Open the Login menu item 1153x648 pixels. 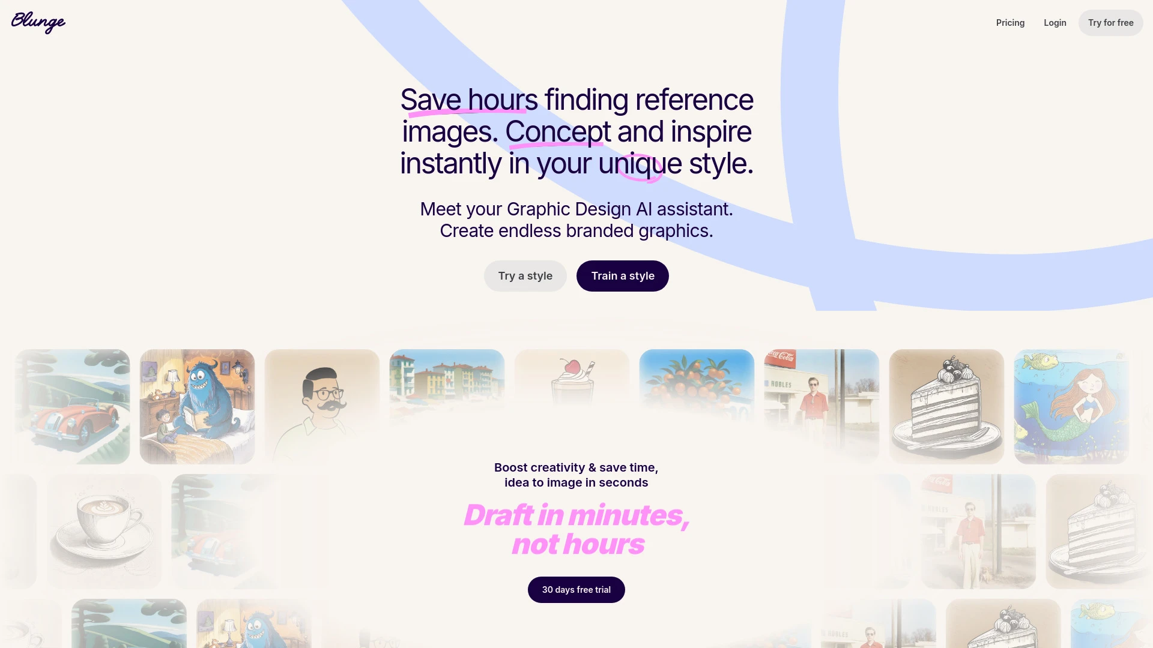pos(1055,22)
